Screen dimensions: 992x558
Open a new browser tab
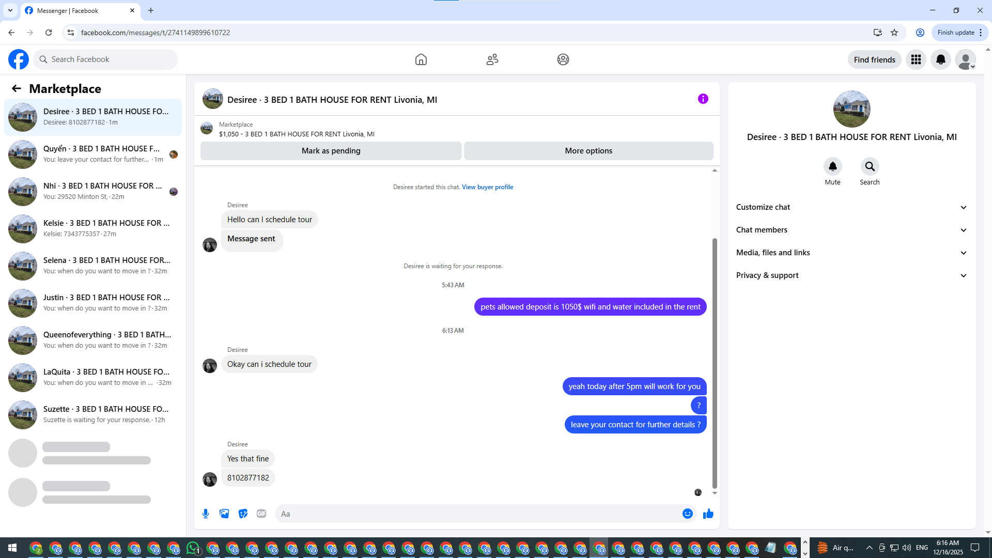pos(151,10)
